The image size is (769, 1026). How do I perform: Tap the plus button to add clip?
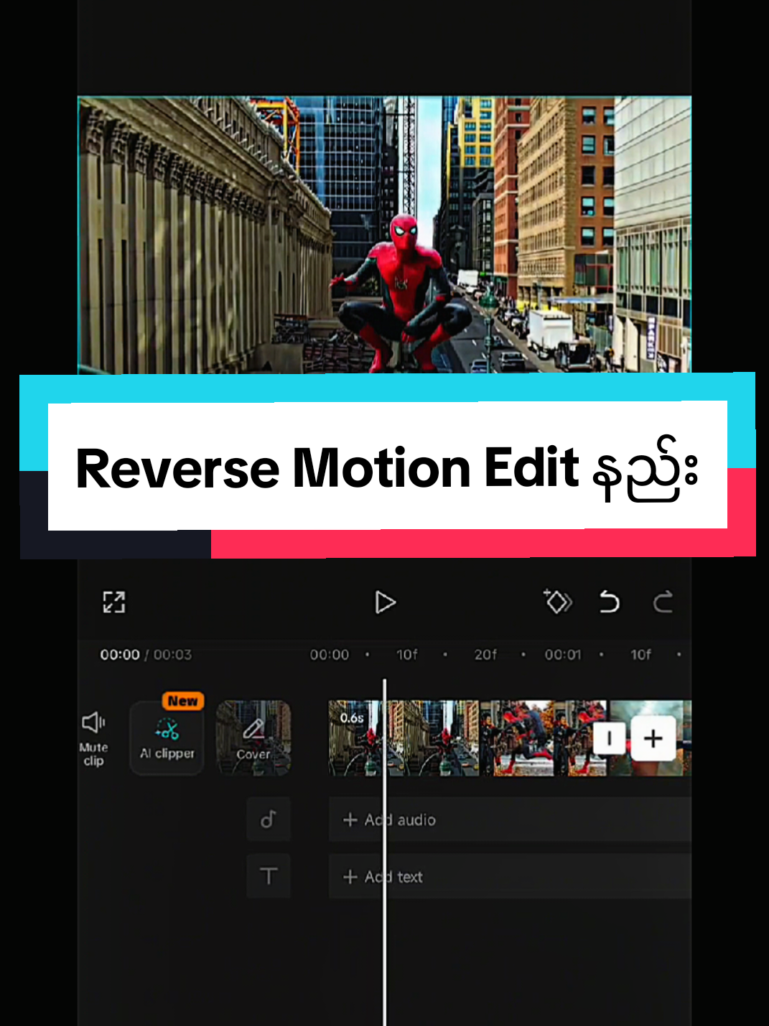[653, 738]
